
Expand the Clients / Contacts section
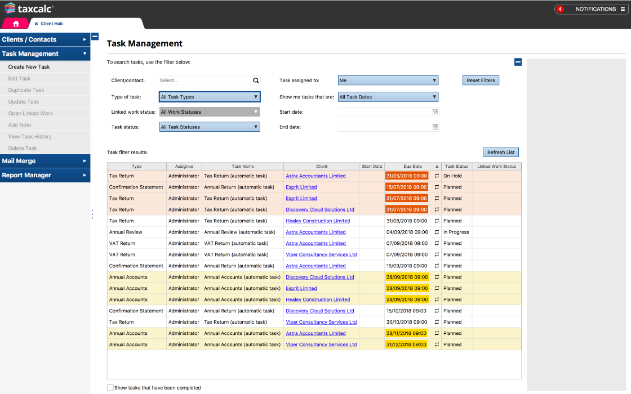[45, 39]
